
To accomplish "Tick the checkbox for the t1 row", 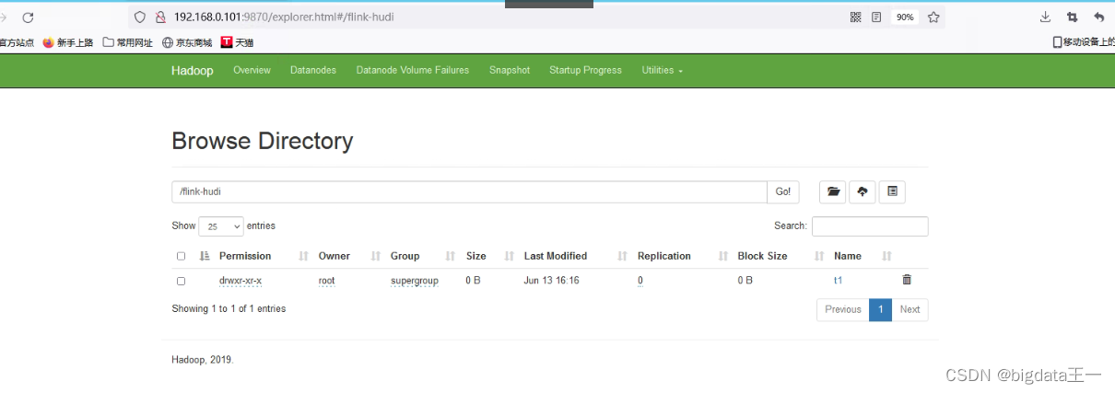I will tap(182, 281).
